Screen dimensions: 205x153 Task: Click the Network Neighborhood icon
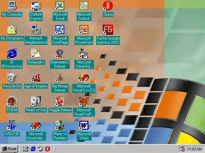tap(36, 30)
